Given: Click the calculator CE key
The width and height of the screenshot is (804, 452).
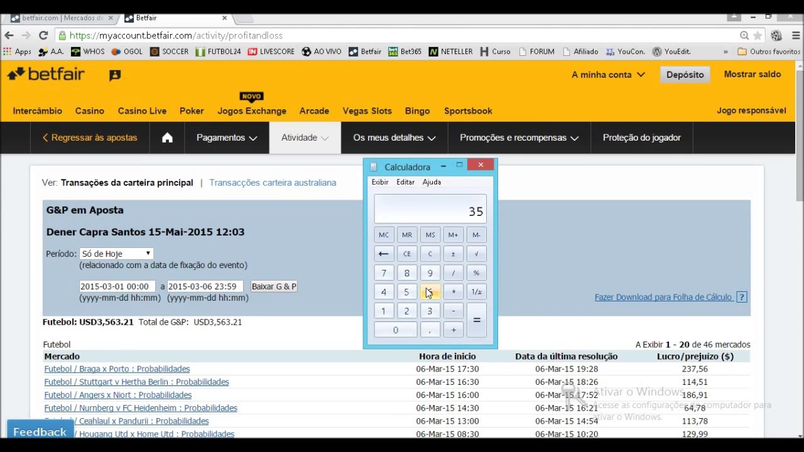Looking at the screenshot, I should (407, 254).
